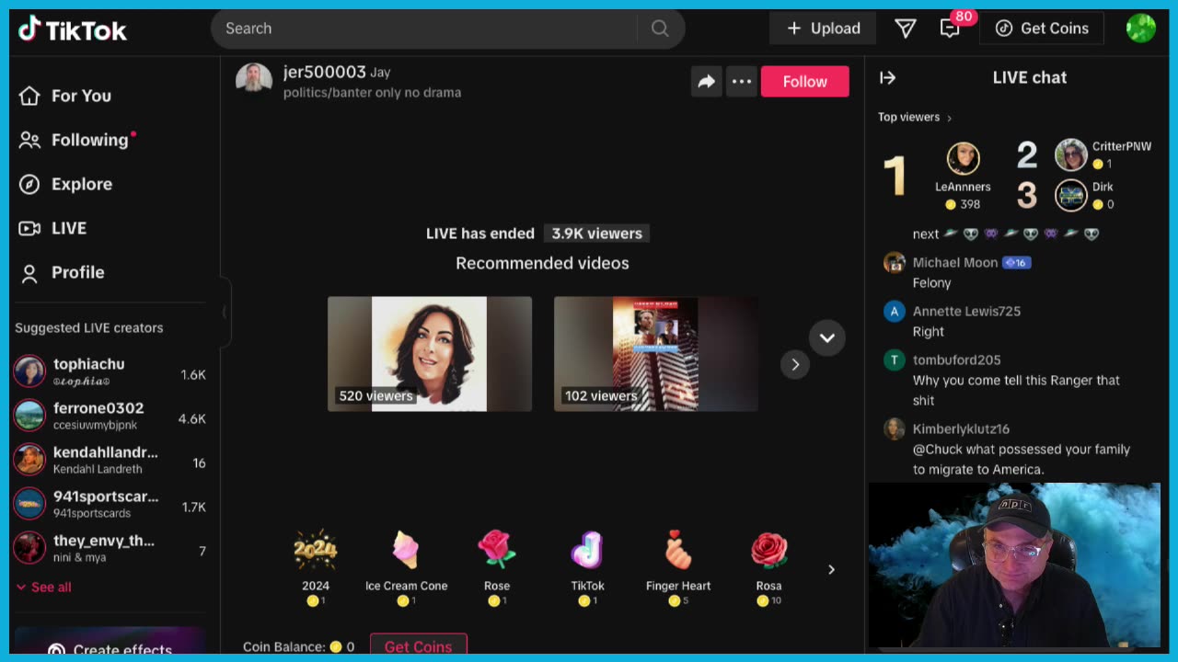The height and width of the screenshot is (662, 1178).
Task: Open the green profile avatar top right
Action: 1141,29
